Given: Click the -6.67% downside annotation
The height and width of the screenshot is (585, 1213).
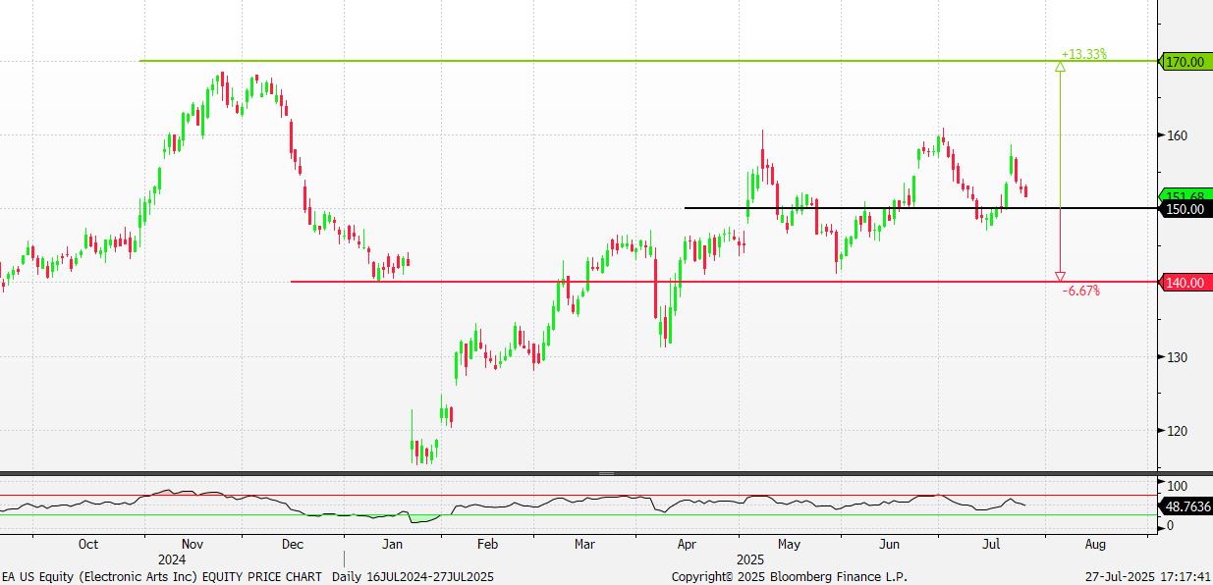Looking at the screenshot, I should [x=1080, y=291].
